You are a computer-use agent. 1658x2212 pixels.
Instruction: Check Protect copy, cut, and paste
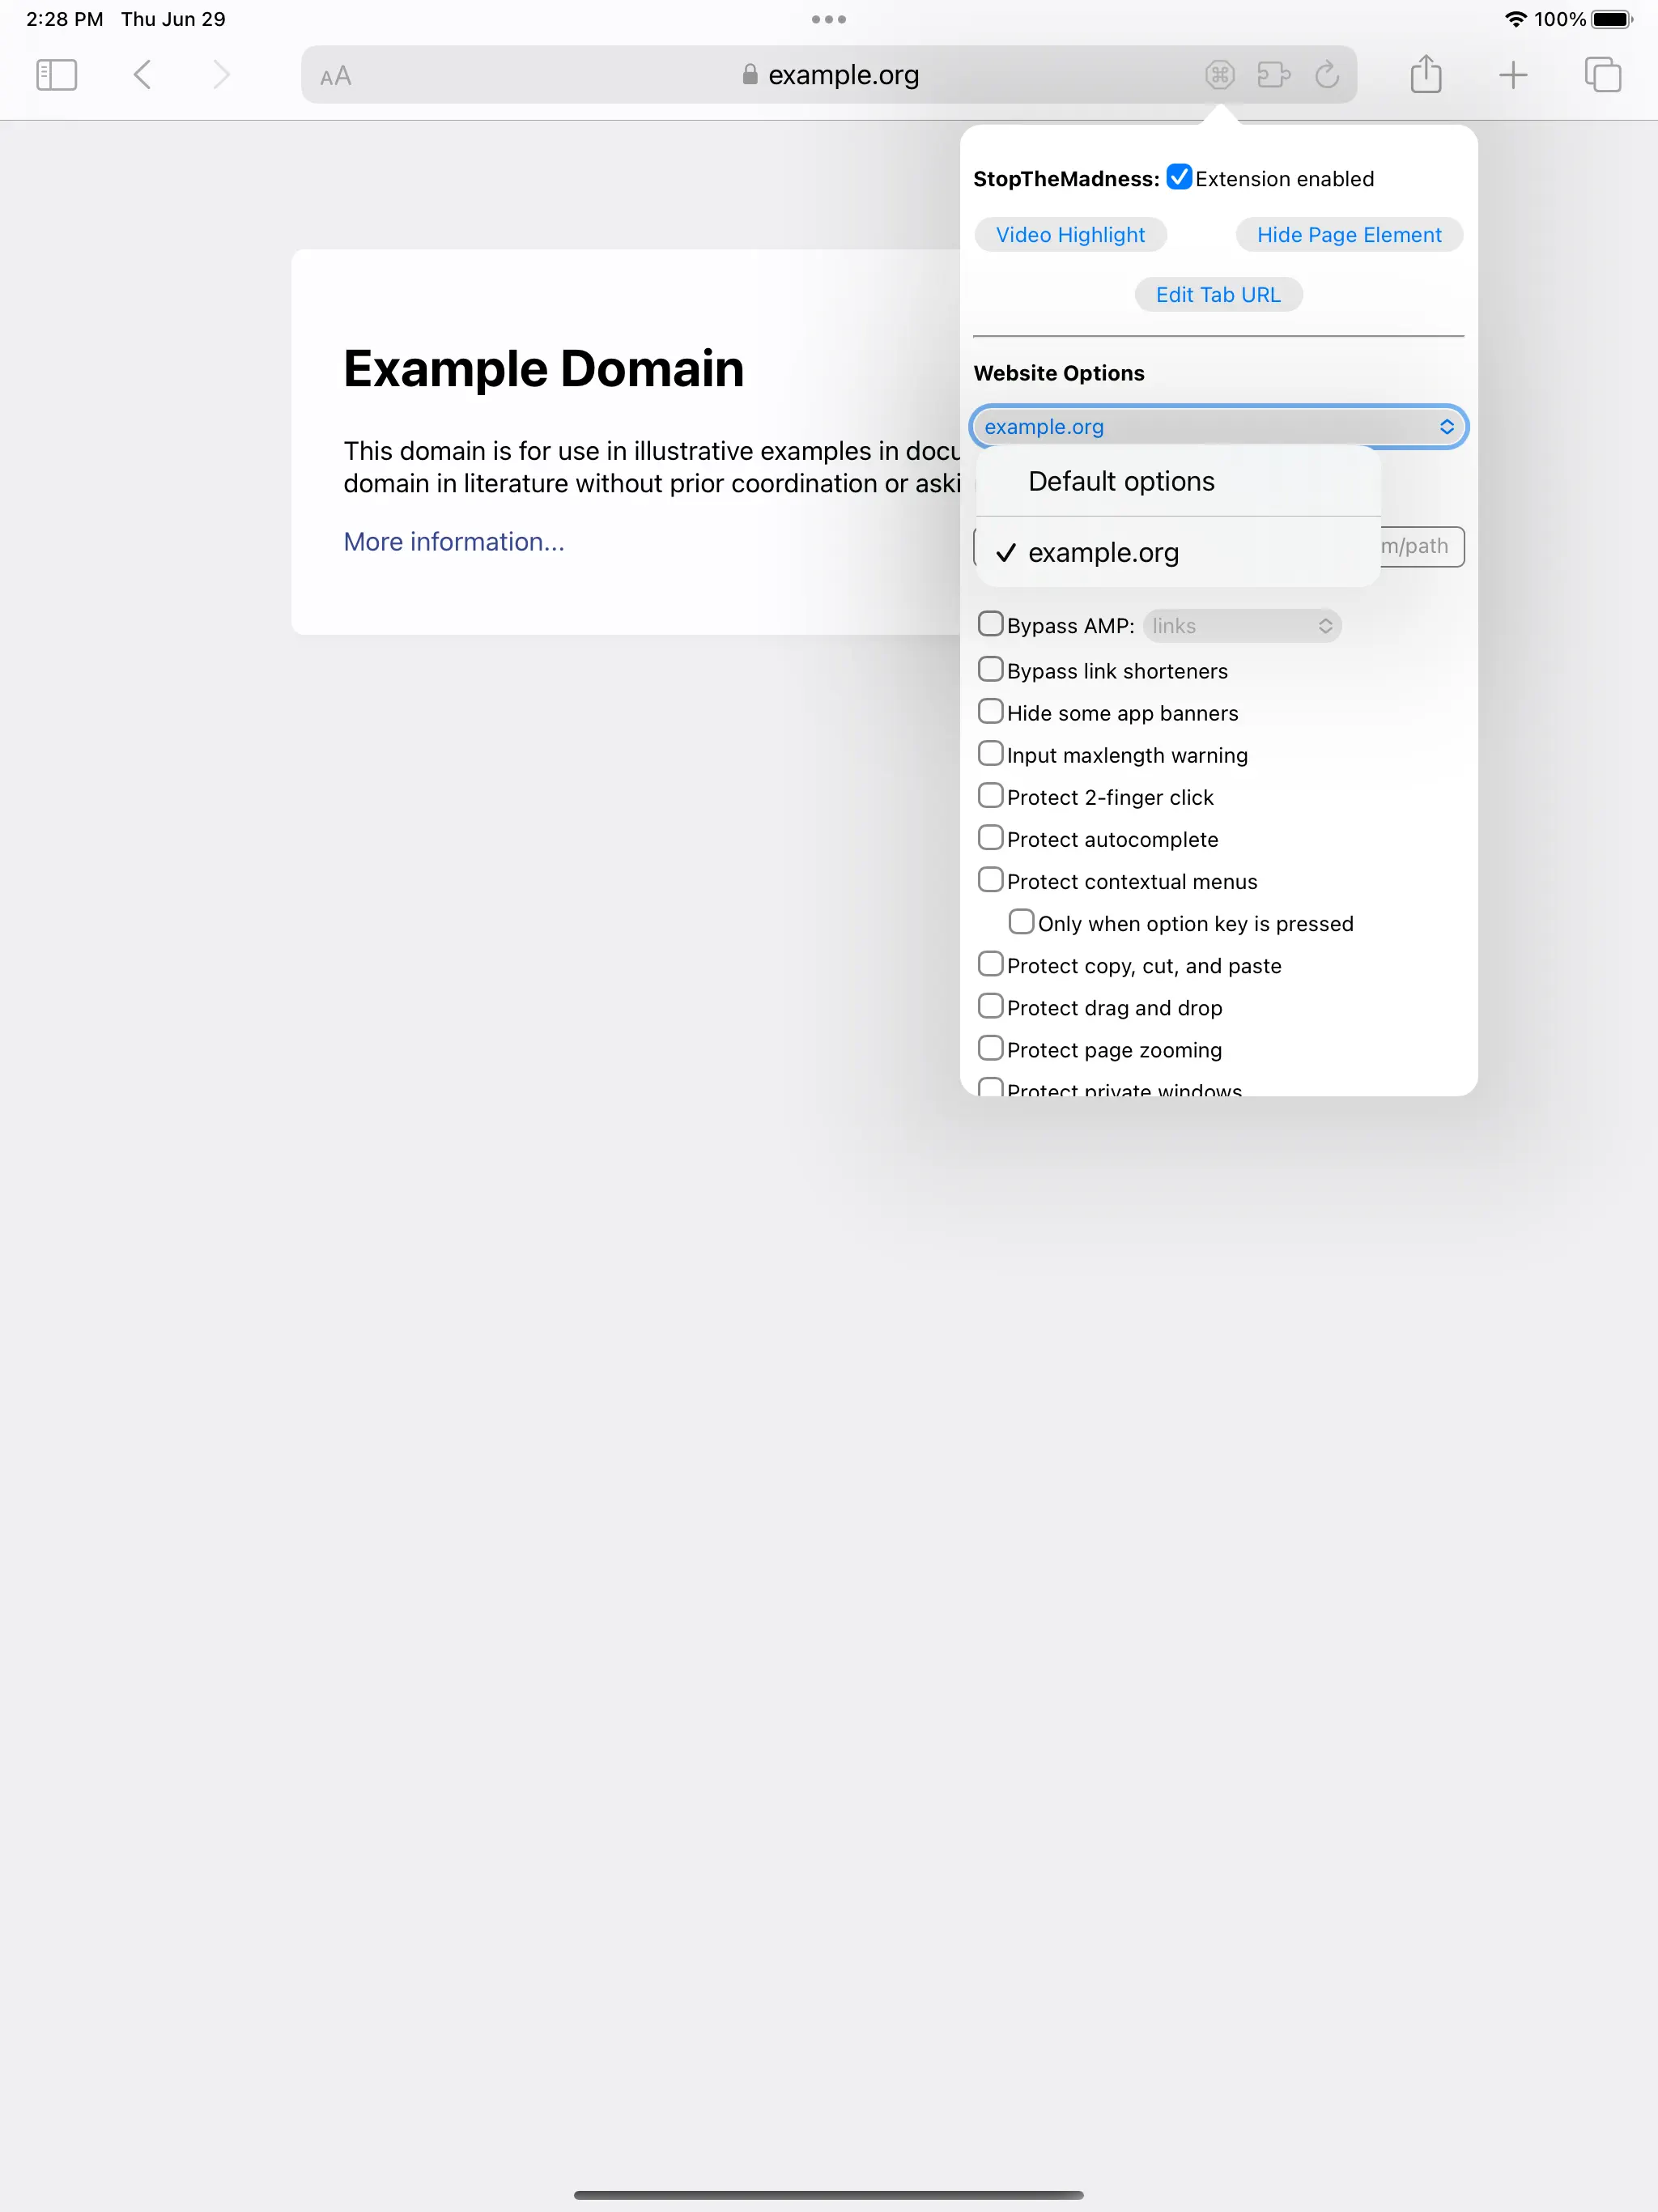click(x=990, y=964)
